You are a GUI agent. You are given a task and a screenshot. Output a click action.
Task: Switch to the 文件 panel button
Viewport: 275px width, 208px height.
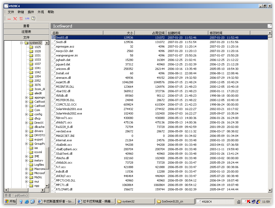coord(27,38)
